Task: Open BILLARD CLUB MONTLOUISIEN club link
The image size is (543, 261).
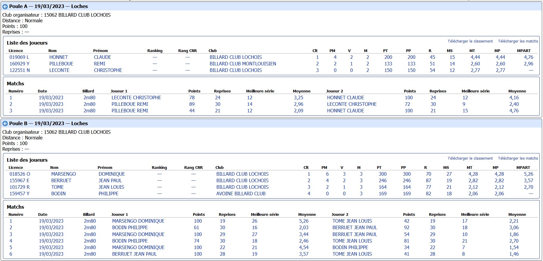Action: (x=243, y=64)
